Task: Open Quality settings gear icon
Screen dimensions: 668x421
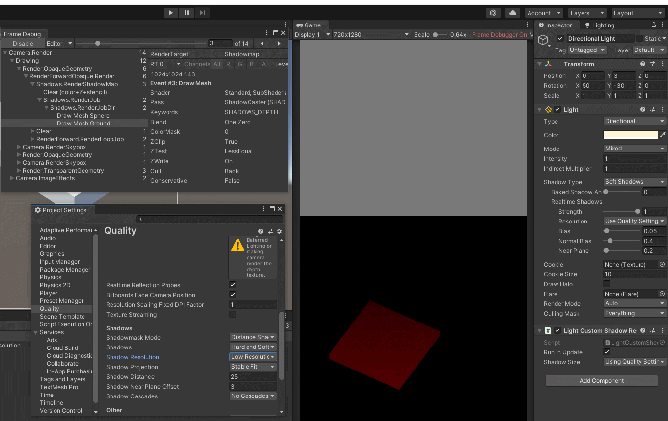Action: tap(279, 231)
